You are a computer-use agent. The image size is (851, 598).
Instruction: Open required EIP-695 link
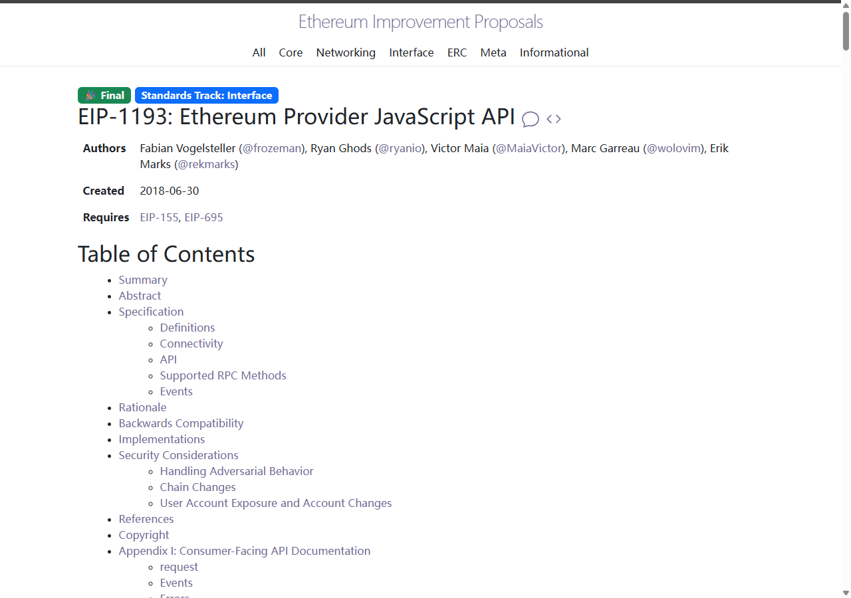point(204,217)
